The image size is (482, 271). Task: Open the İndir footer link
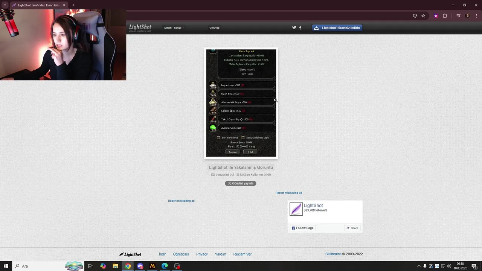[162, 254]
